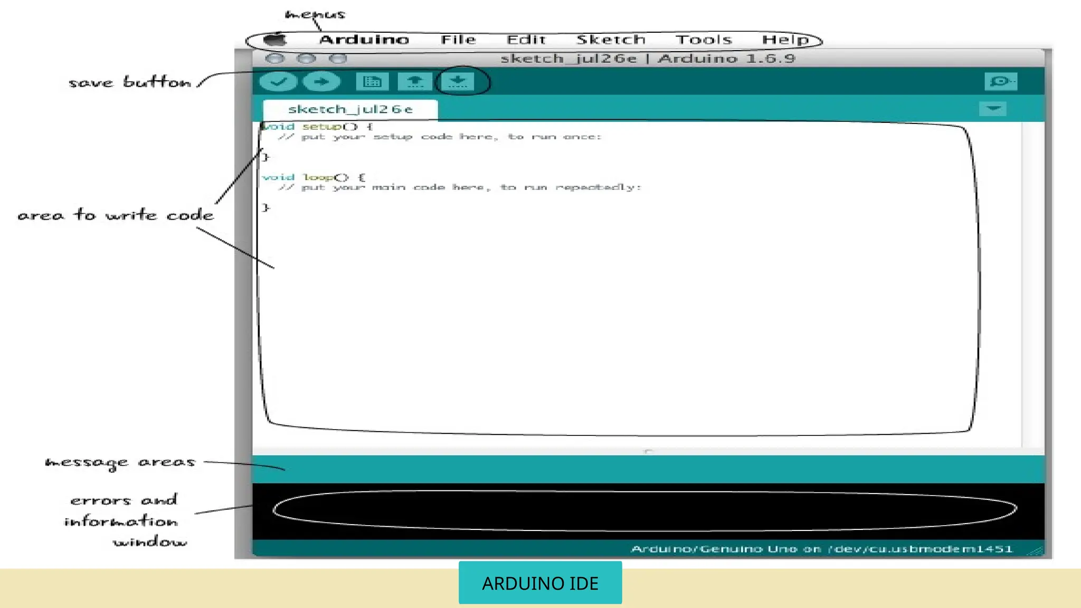Click the green zoom window button
Image resolution: width=1081 pixels, height=608 pixels.
coord(338,58)
